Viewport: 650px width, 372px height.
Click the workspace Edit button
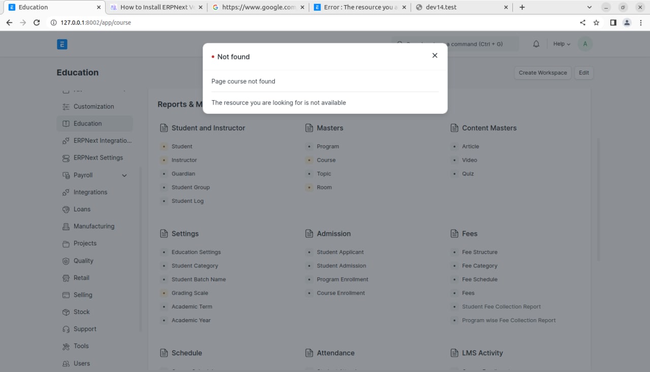(x=584, y=73)
